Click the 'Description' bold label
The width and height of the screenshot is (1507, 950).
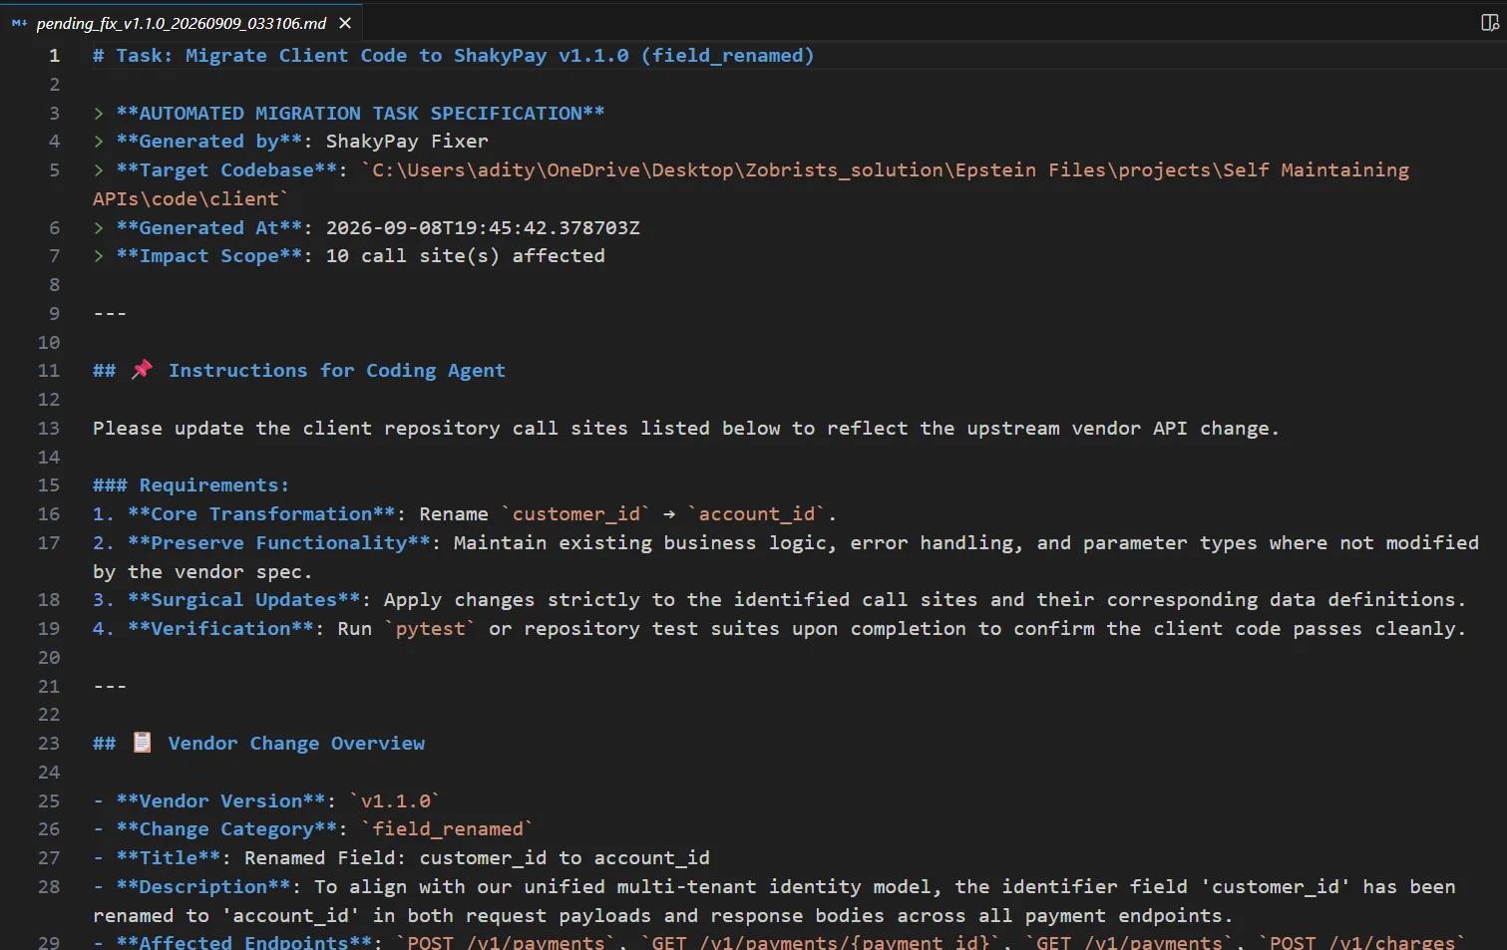pos(203,887)
